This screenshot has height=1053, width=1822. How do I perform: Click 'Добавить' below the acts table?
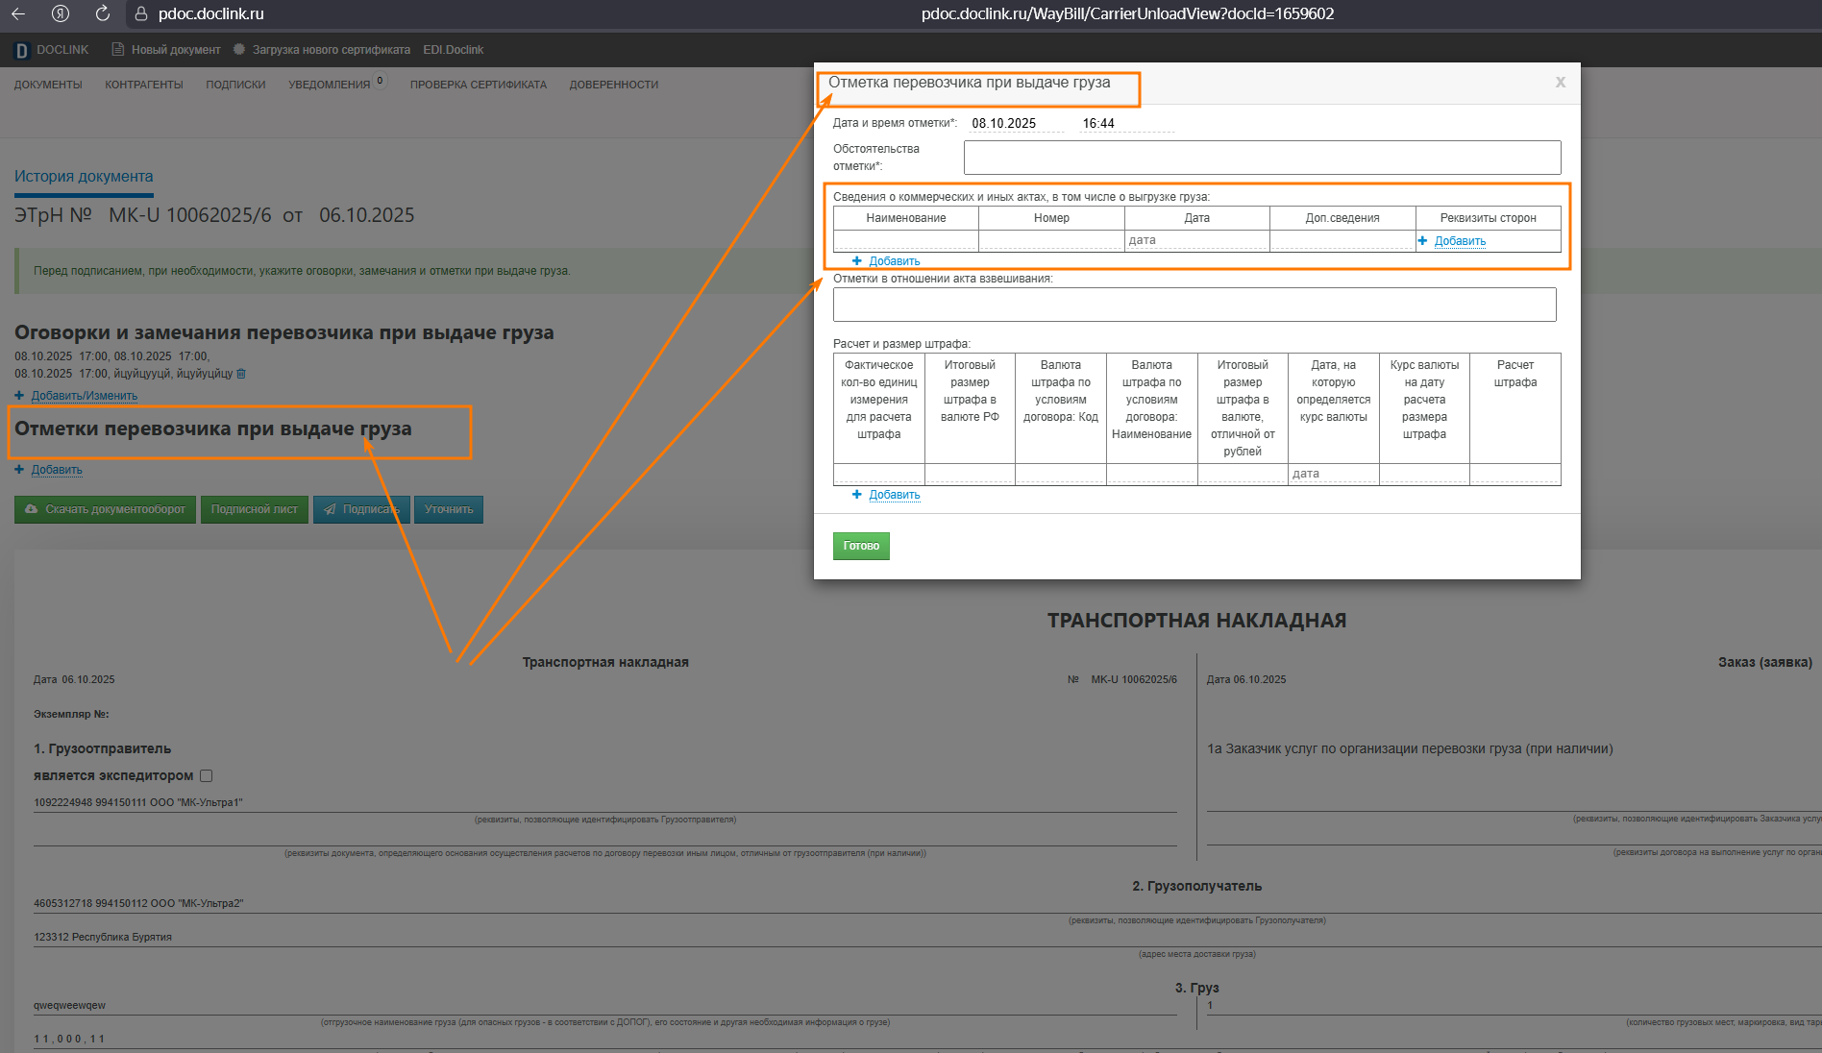click(895, 261)
